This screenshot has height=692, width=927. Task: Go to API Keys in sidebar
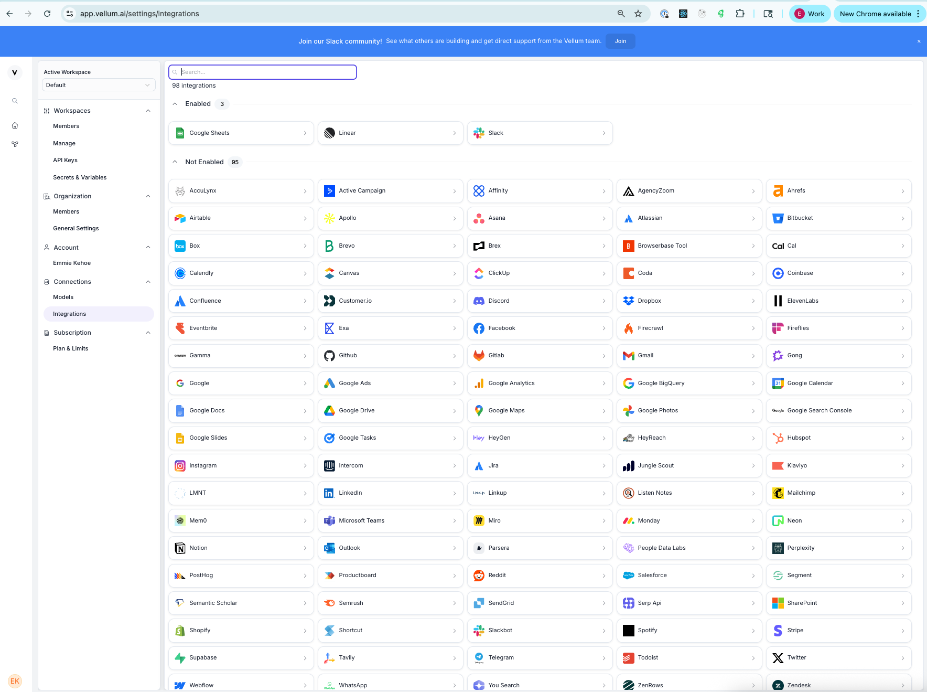(x=65, y=160)
